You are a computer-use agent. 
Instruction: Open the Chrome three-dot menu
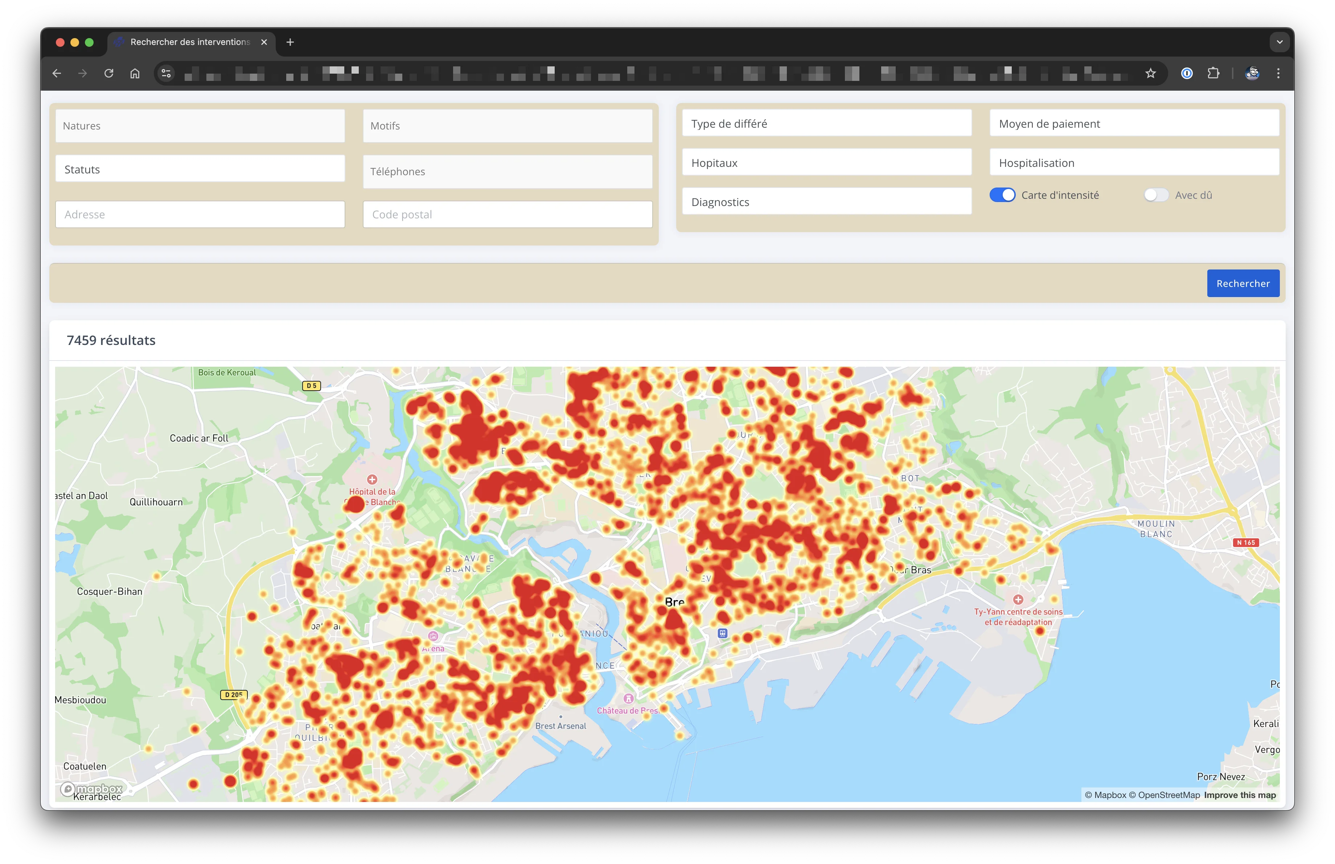[x=1278, y=73]
